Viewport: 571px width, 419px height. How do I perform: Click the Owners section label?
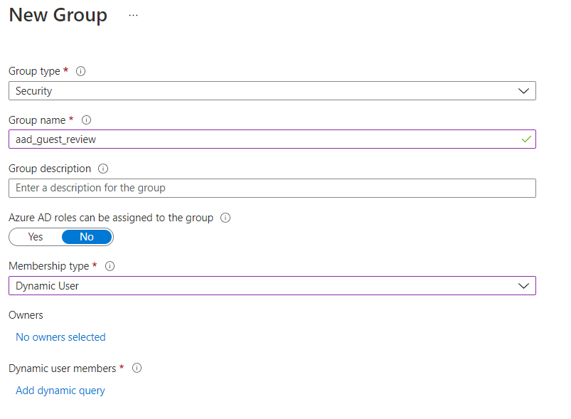[26, 314]
